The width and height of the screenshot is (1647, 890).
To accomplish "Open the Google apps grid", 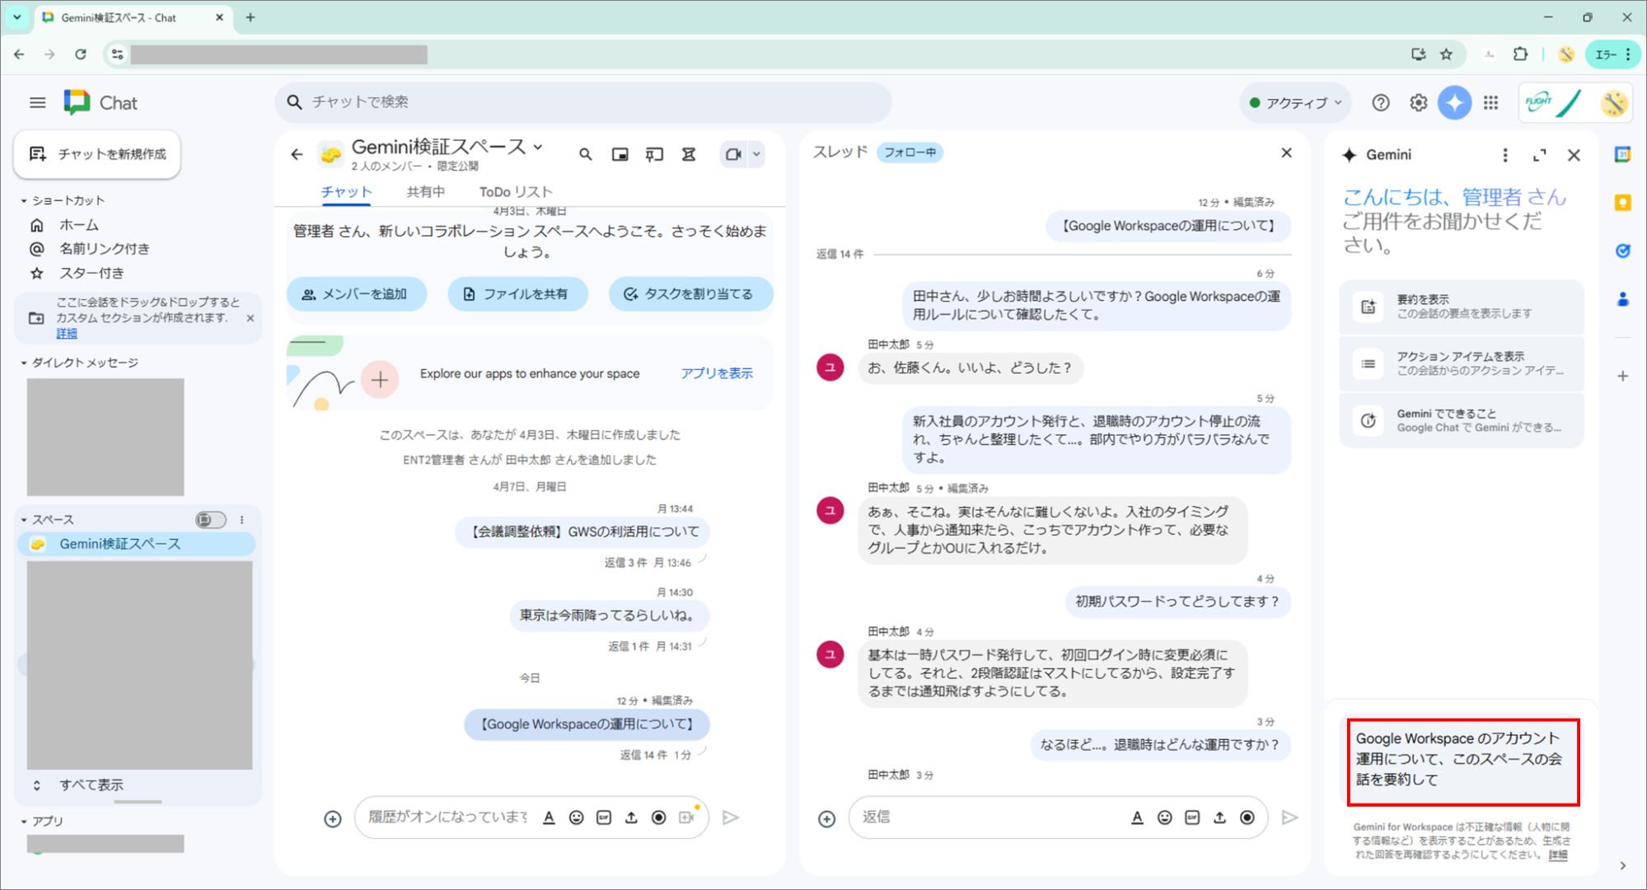I will [1490, 103].
